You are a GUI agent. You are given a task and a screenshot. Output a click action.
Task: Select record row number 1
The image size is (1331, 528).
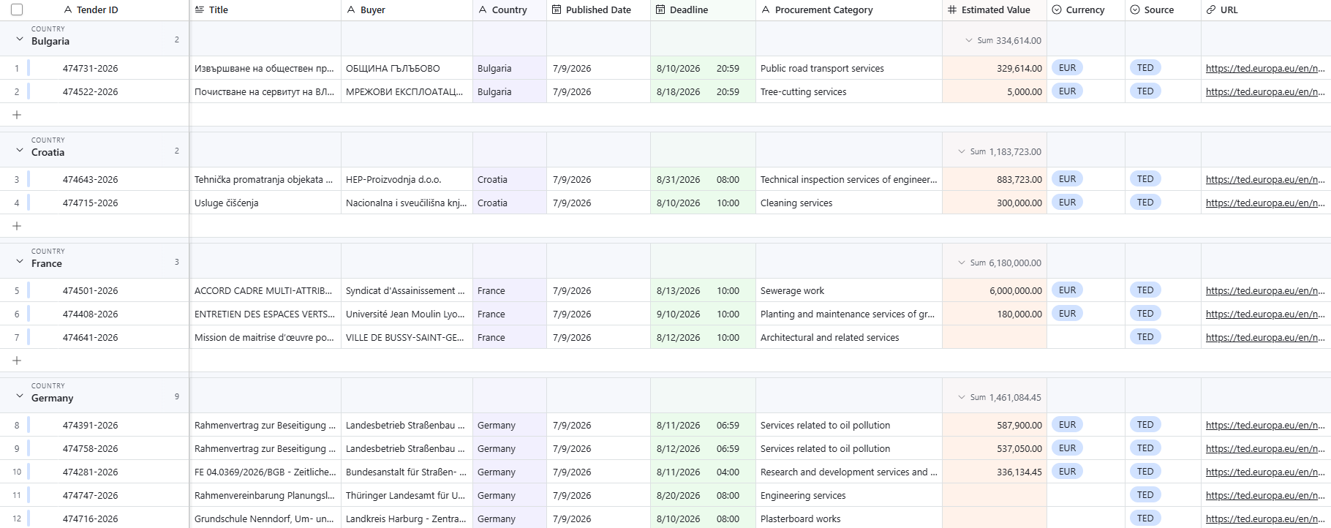17,69
